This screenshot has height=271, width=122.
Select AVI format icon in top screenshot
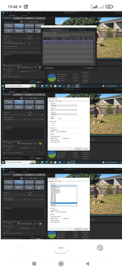(8, 31)
